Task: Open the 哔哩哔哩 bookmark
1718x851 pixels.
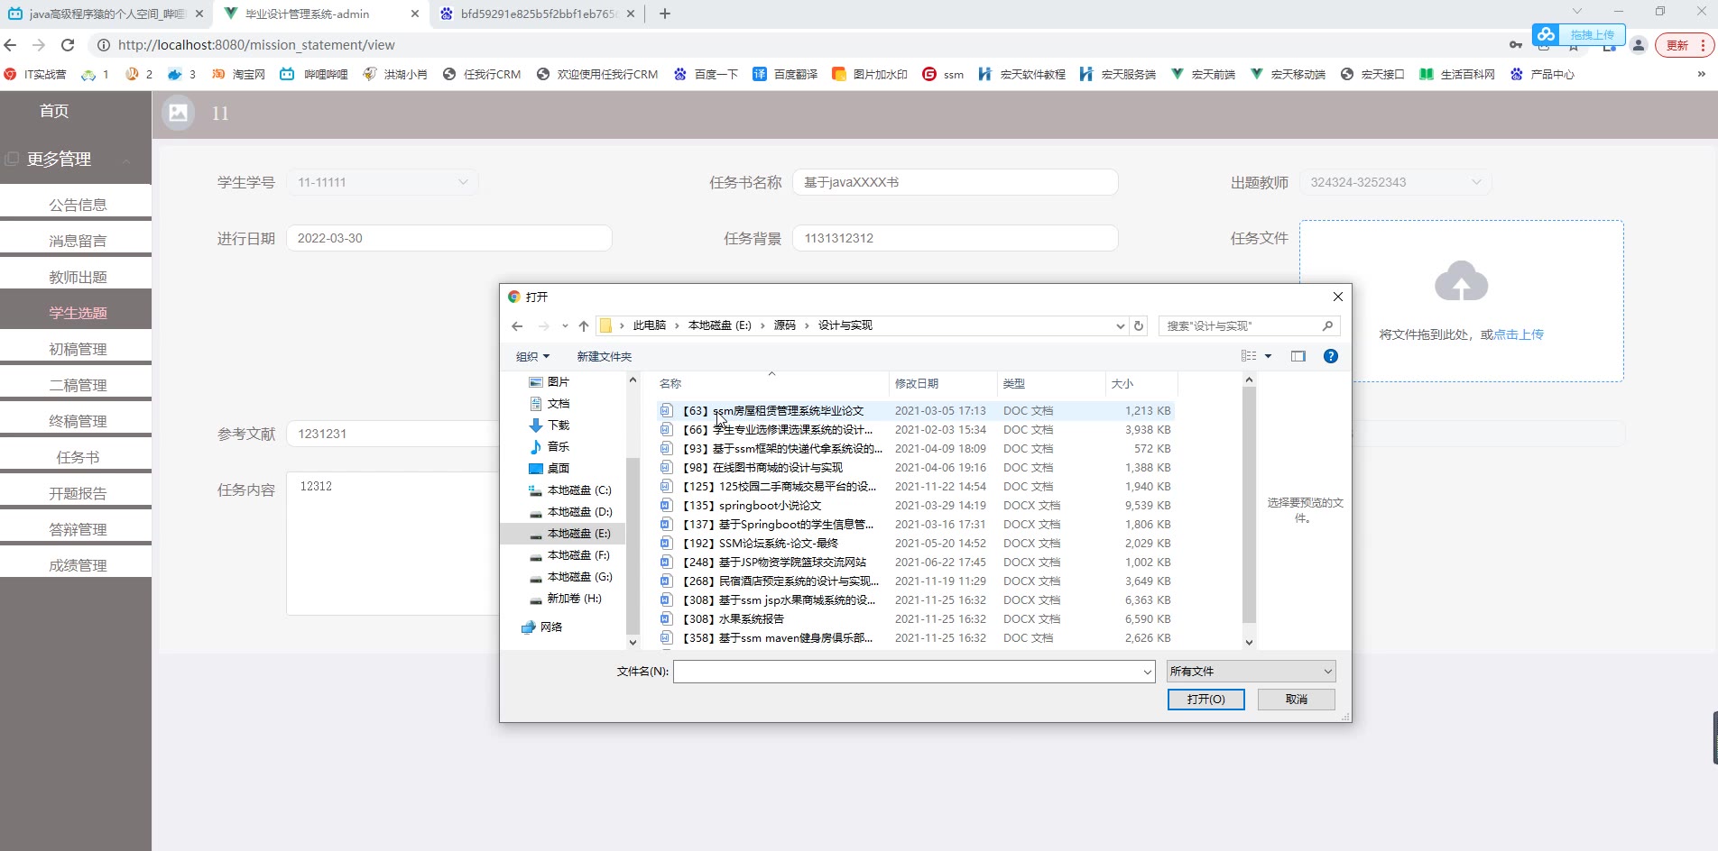Action: click(x=314, y=75)
